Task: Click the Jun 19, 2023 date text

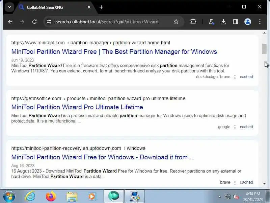Action: click(23, 60)
